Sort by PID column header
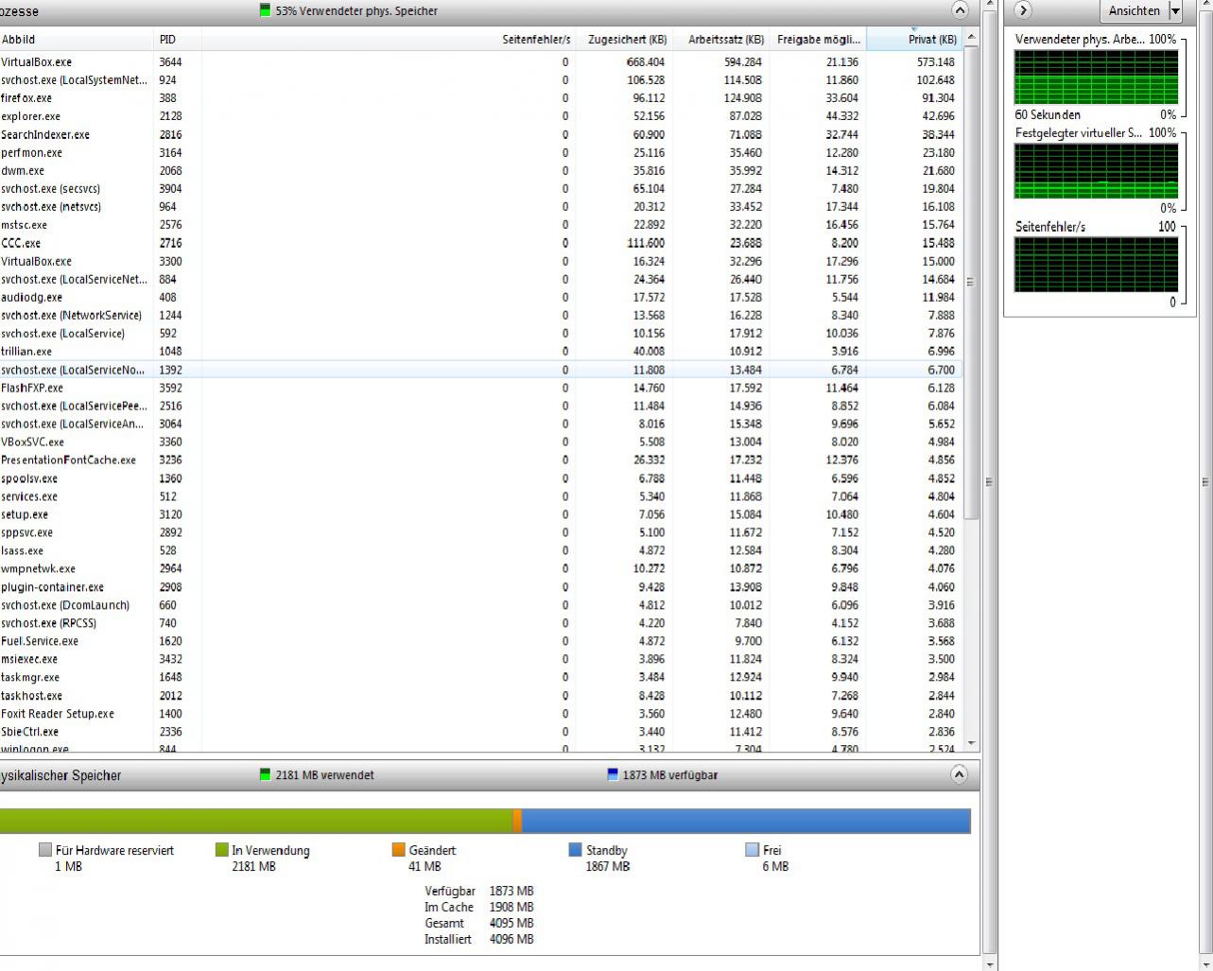Image resolution: width=1213 pixels, height=971 pixels. tap(179, 40)
